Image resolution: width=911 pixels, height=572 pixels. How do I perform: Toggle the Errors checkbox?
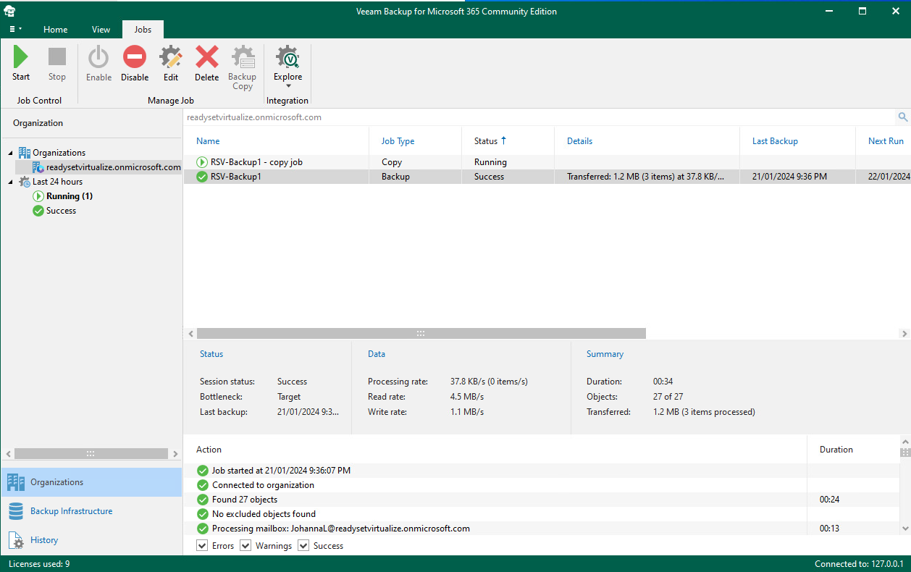pos(202,546)
